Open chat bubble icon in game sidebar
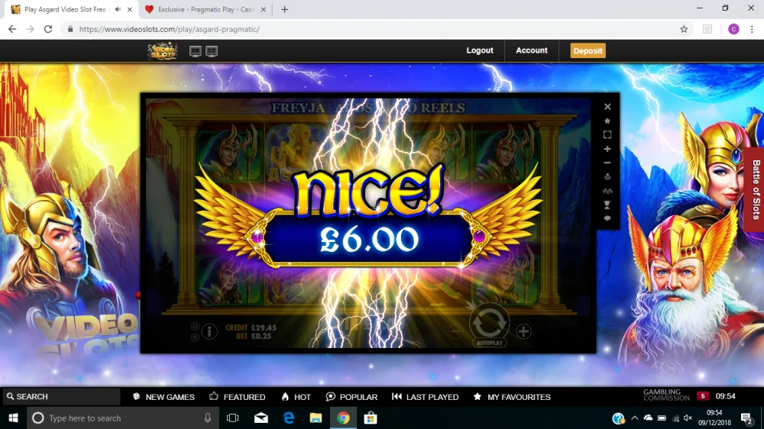 (x=607, y=218)
